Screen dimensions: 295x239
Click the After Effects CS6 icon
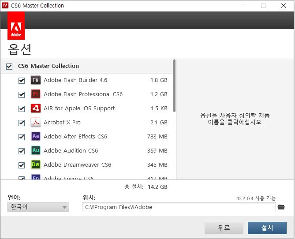(x=36, y=136)
